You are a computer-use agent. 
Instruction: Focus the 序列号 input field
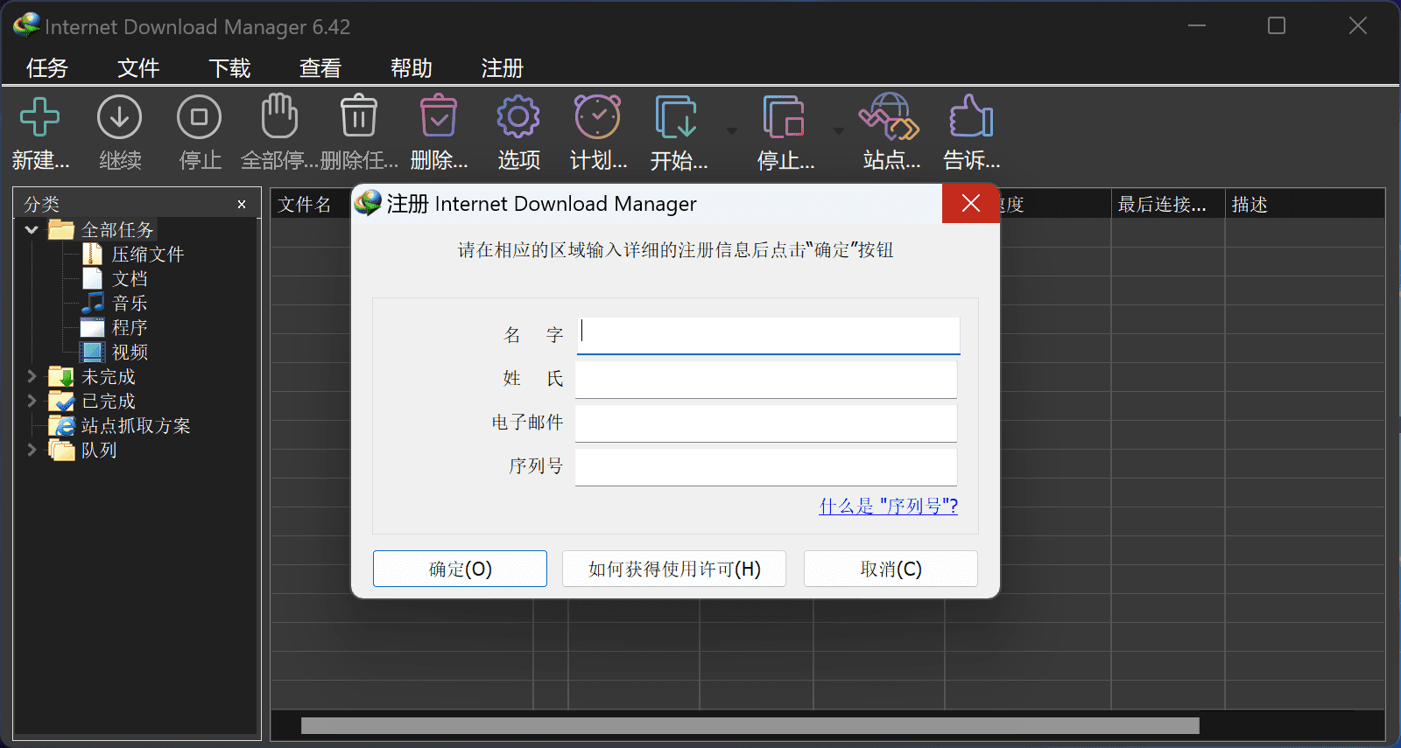[x=766, y=467]
